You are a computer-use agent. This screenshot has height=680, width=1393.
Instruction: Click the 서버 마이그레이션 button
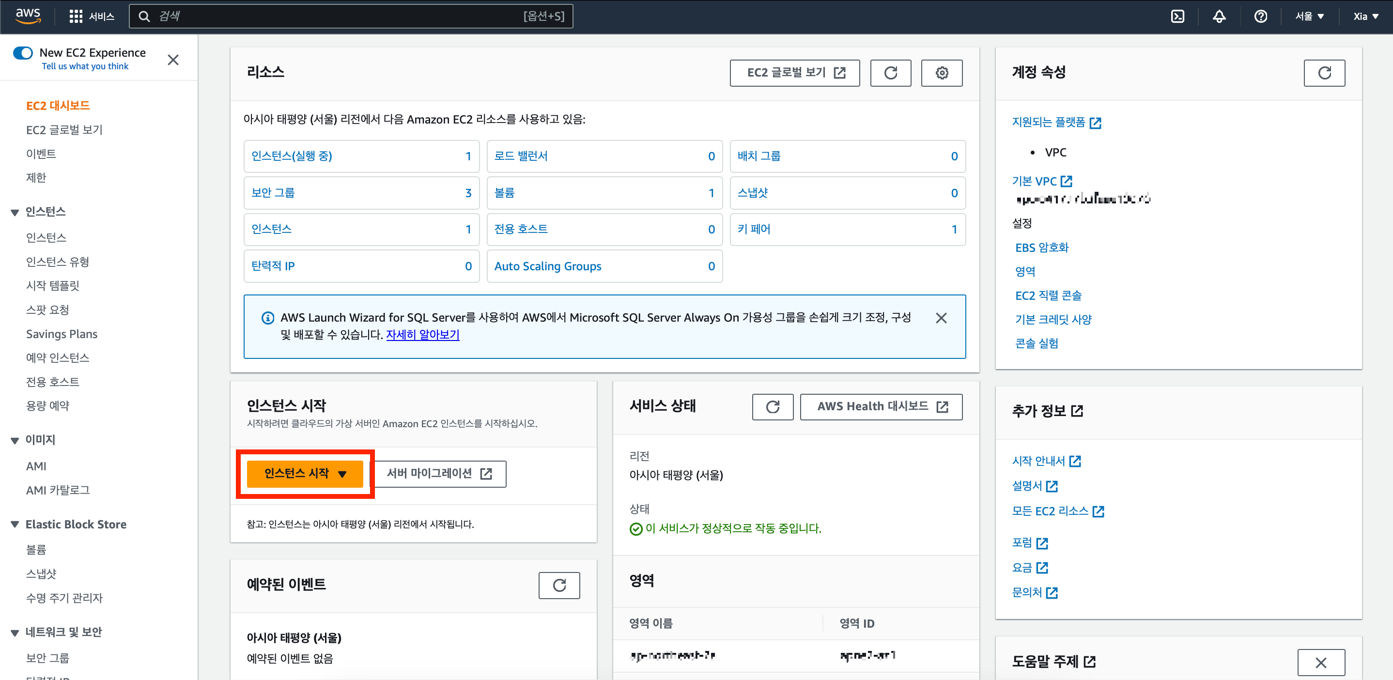(x=440, y=474)
